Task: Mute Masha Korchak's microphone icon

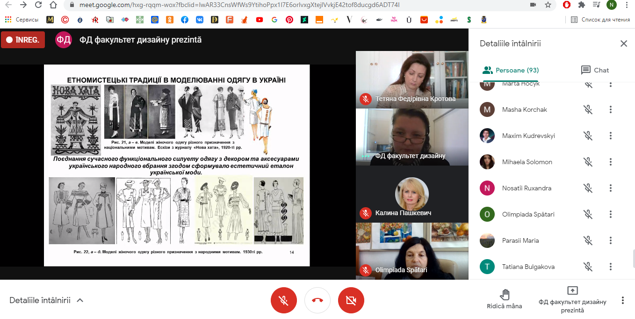Action: point(588,109)
